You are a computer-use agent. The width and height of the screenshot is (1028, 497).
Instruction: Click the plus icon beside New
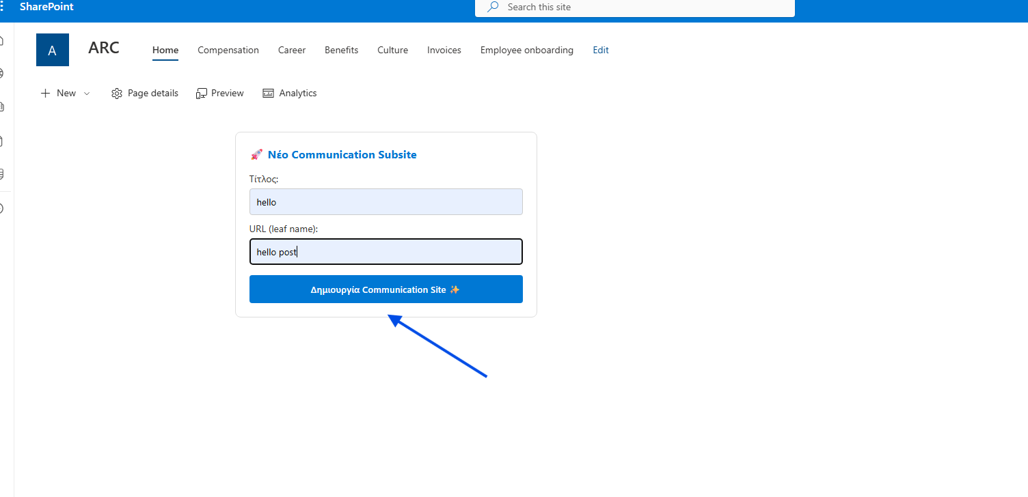[x=46, y=94]
